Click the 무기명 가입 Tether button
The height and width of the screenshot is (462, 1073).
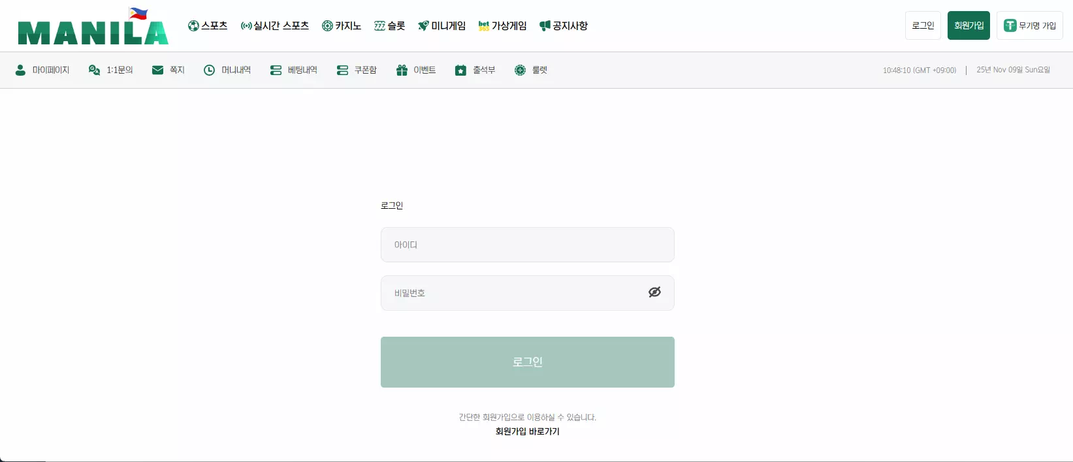[x=1029, y=25]
